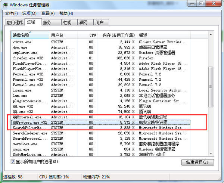224x183 pixels.
Task: Minimize the Task Manager window
Action: tap(192, 4)
